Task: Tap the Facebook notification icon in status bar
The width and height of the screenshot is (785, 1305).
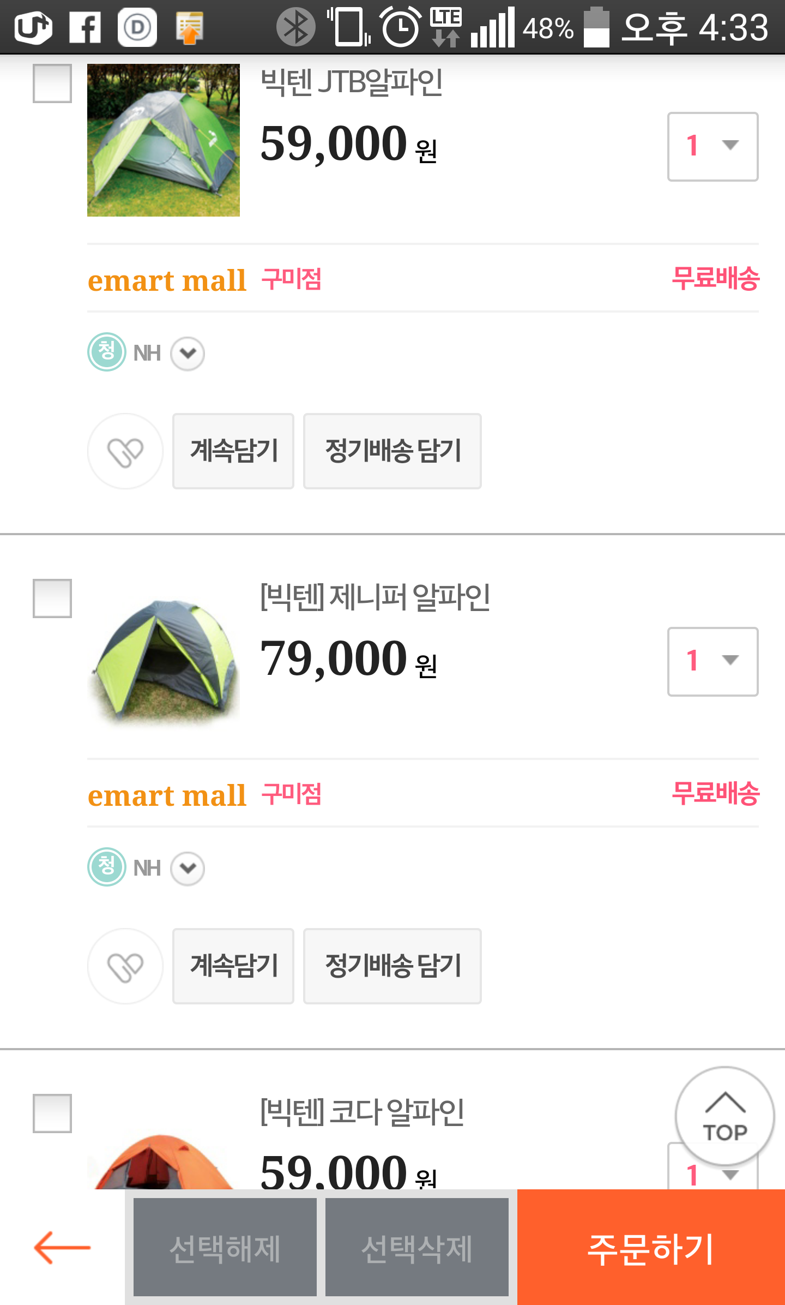Action: click(85, 27)
